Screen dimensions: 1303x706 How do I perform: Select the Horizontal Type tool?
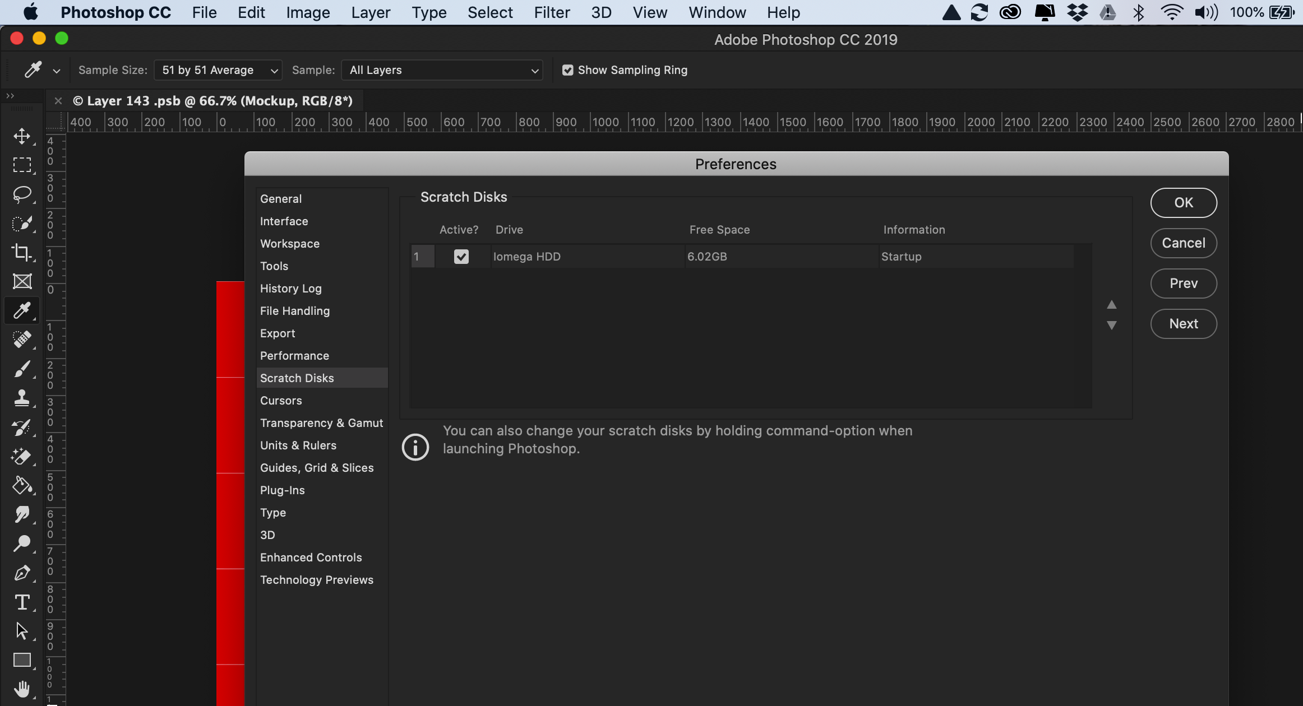(22, 602)
